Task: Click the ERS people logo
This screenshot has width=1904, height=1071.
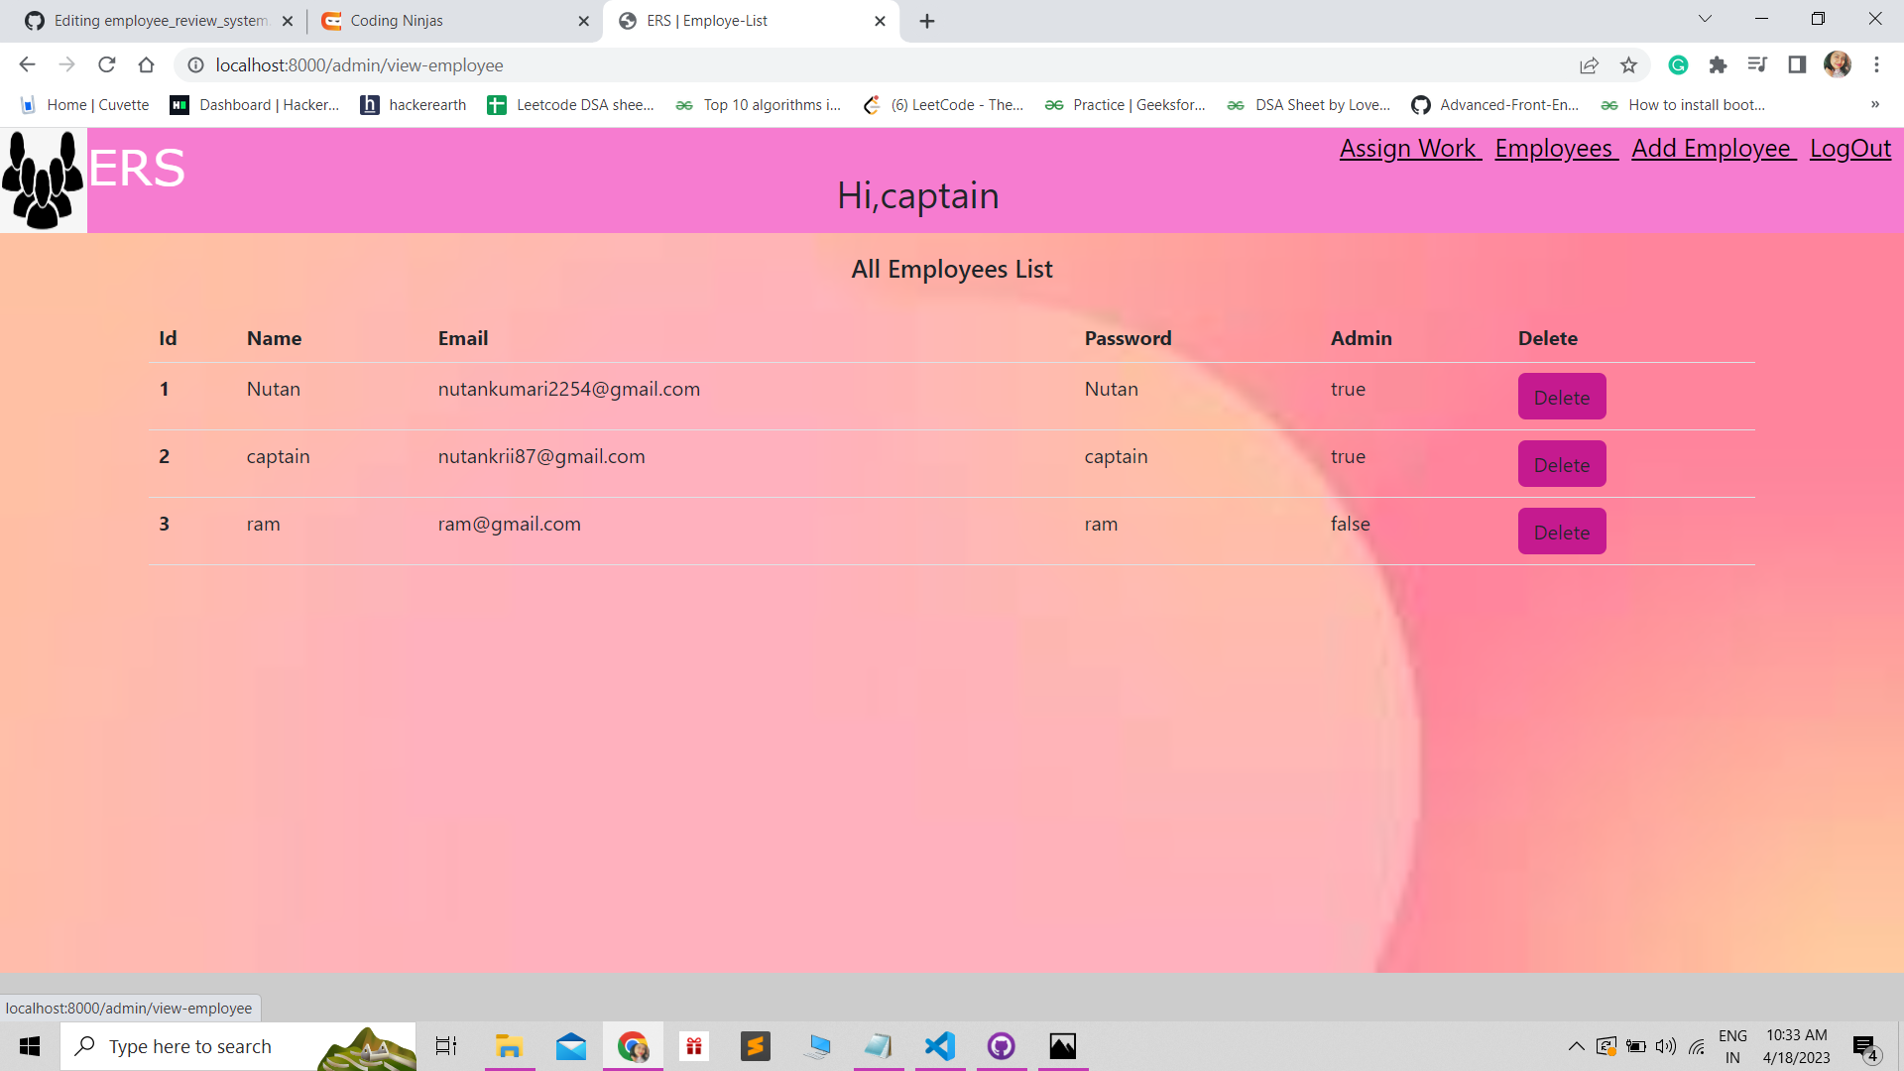Action: coord(44,179)
